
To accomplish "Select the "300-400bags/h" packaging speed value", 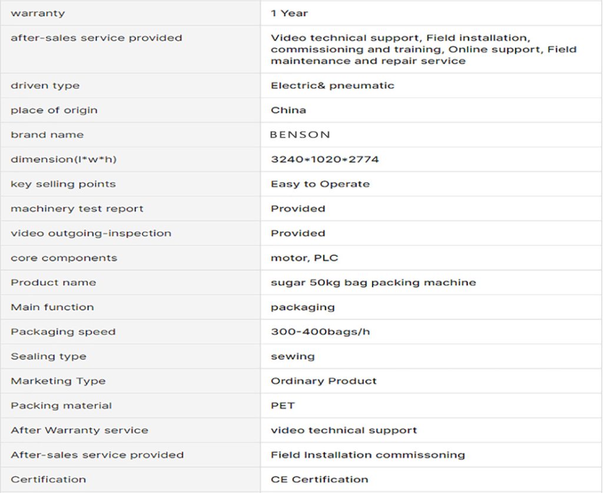I will point(320,332).
